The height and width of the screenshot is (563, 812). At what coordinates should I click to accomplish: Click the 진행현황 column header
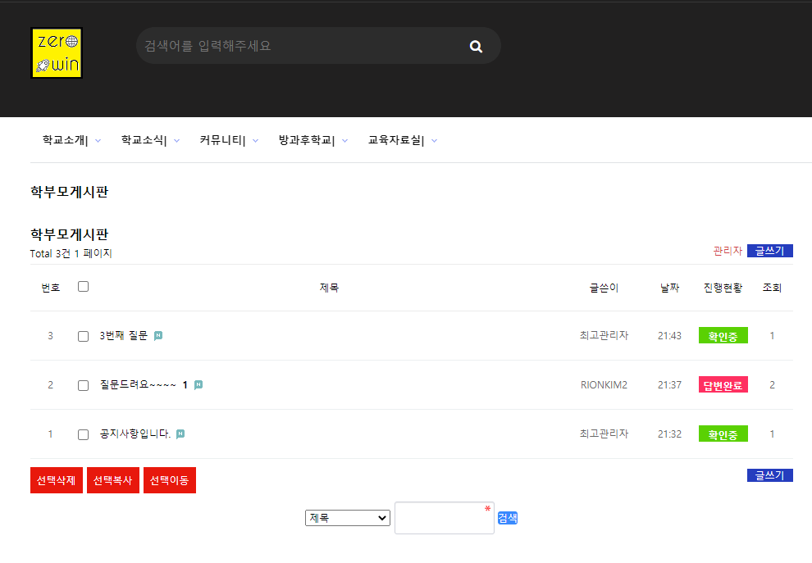(723, 288)
